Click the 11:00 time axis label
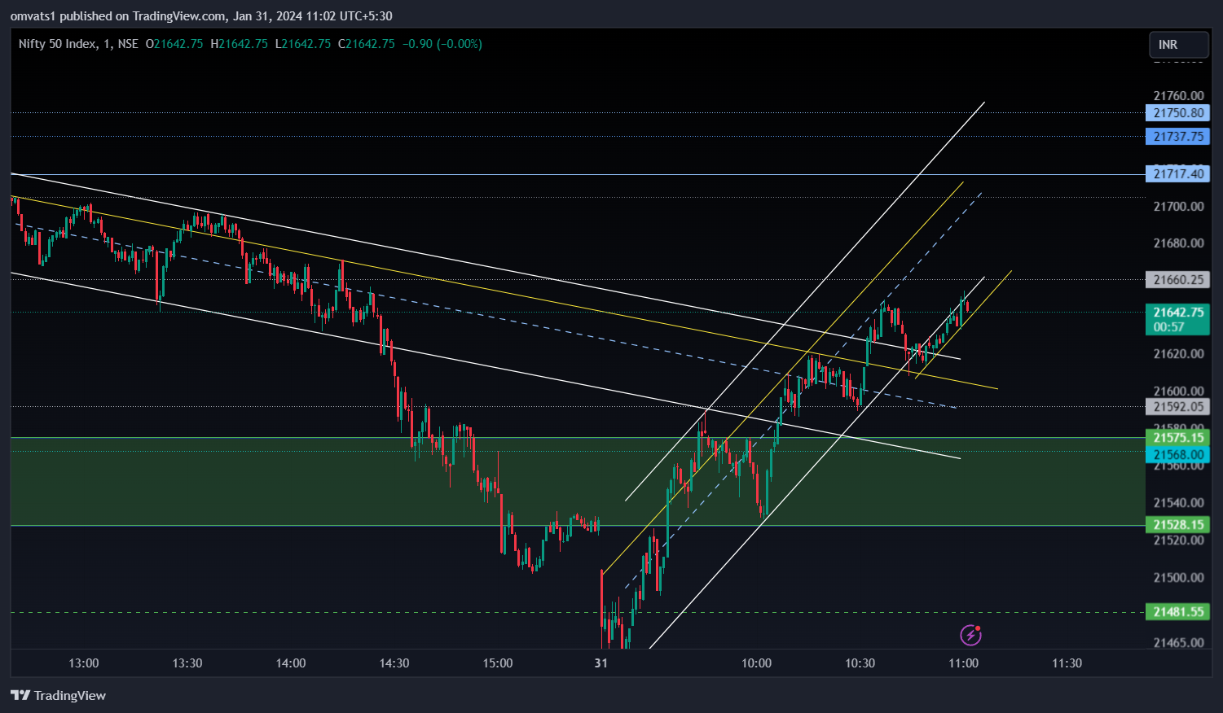 963,663
